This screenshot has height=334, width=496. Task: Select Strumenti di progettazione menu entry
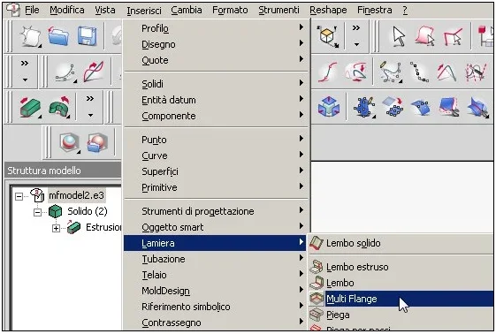pos(215,211)
